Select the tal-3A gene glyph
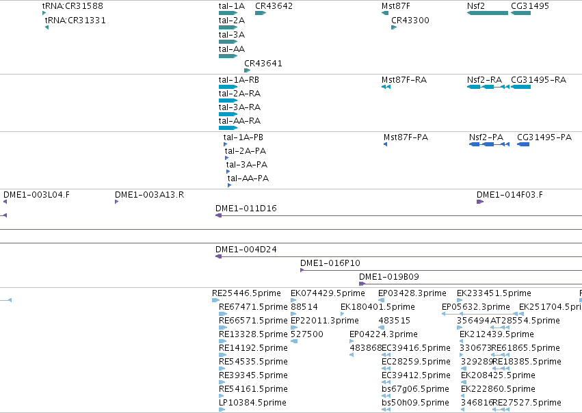 pos(228,42)
